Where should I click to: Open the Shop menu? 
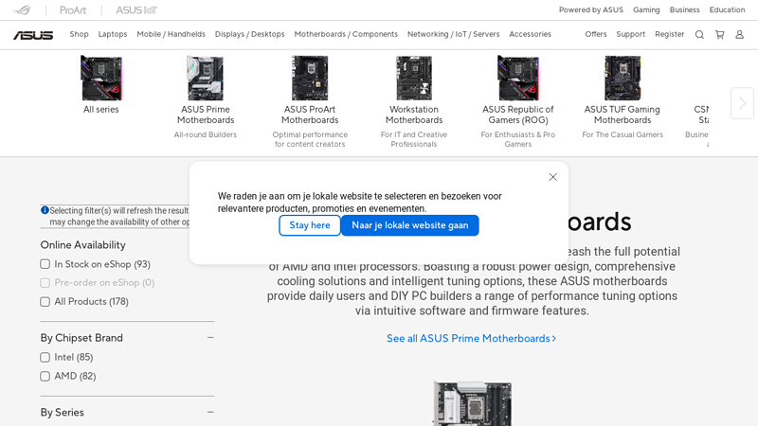click(79, 34)
